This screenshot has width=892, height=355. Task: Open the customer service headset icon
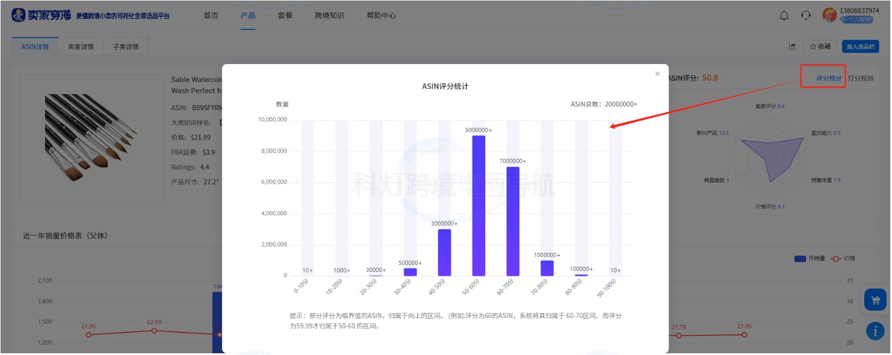tap(804, 16)
